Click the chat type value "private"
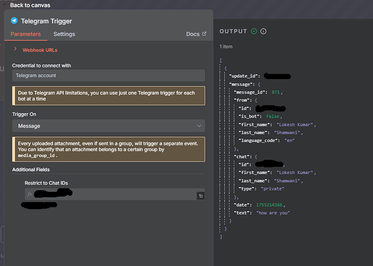The image size is (373, 266). tap(272, 189)
